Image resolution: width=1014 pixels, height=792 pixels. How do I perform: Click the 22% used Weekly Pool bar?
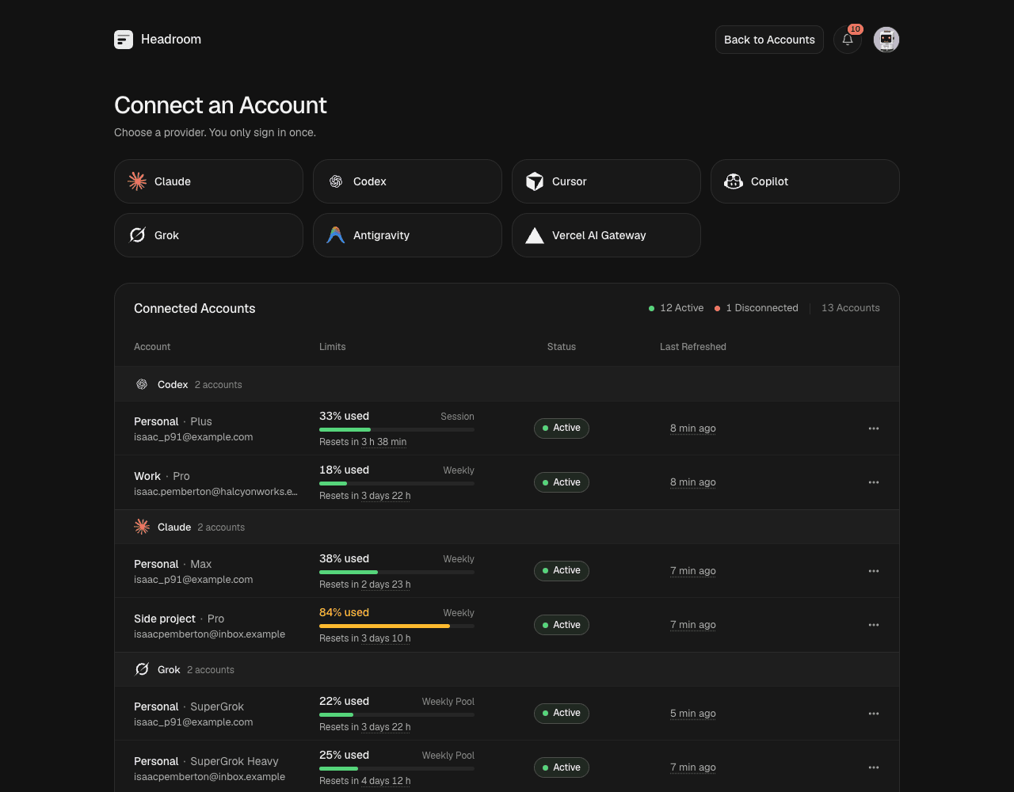[397, 714]
